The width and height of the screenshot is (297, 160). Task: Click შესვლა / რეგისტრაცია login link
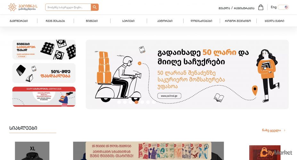pyautogui.click(x=236, y=8)
